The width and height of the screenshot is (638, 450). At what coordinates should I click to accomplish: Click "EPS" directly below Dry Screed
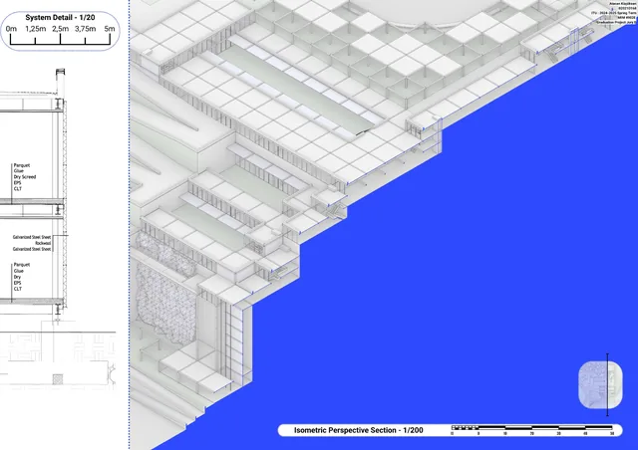[x=18, y=183]
